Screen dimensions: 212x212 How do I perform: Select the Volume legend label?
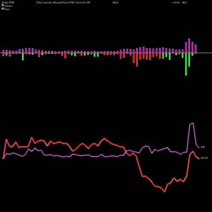tap(8, 6)
